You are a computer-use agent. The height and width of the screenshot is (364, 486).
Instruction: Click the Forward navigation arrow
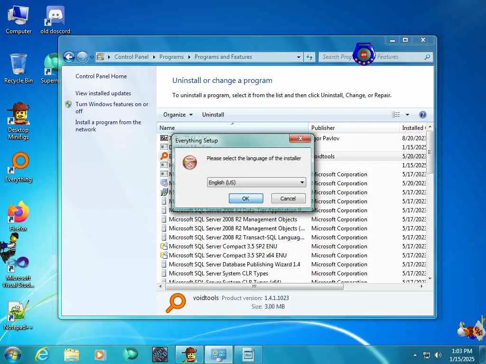82,57
